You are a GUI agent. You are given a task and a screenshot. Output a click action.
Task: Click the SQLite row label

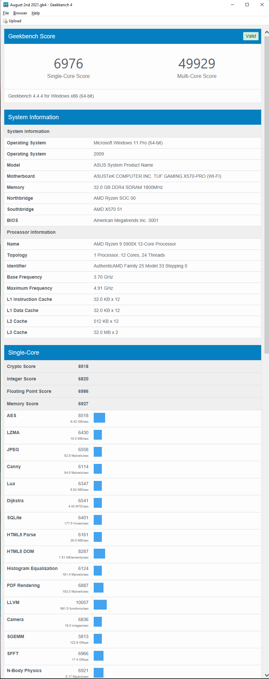tap(14, 518)
